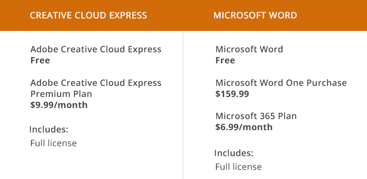Click Adobe Creative Cloud Express line above Premium Plan

(x=96, y=83)
